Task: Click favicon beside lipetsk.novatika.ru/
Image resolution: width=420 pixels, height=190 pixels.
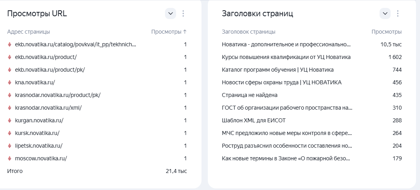Action: pos(10,146)
